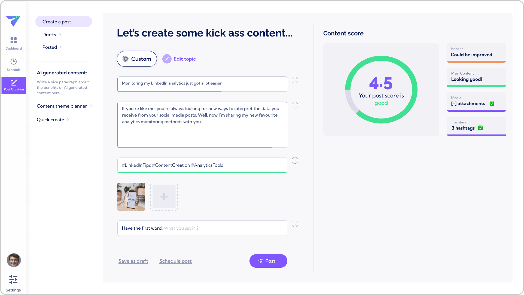Click the gear icon inside the Custom button
This screenshot has height=295, width=524.
pyautogui.click(x=126, y=59)
